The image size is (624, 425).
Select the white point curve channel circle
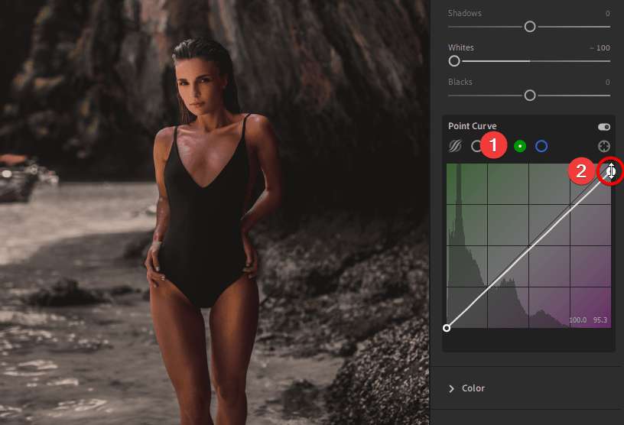[x=476, y=146]
